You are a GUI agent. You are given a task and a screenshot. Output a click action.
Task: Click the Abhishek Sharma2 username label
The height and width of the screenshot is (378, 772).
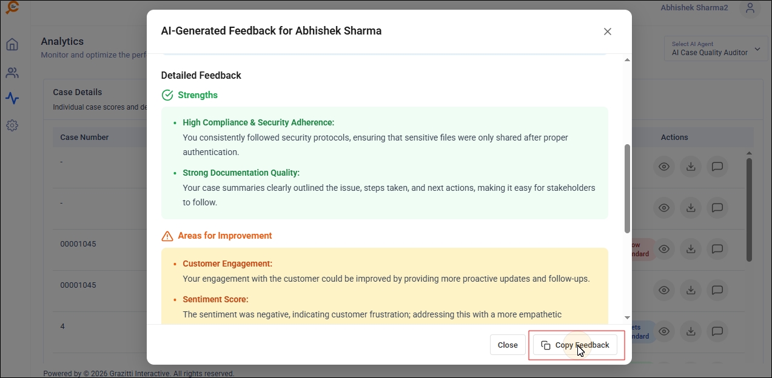coord(694,8)
